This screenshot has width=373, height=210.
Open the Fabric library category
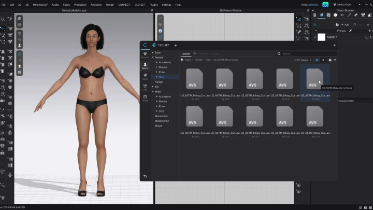145,77
